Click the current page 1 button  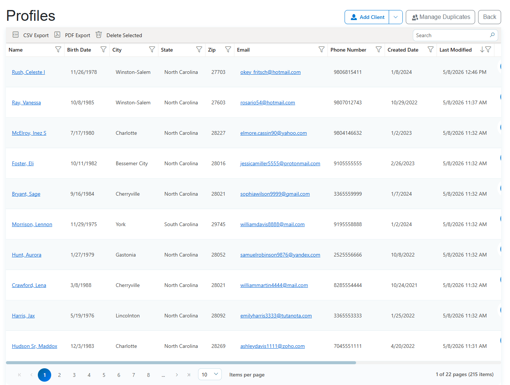(45, 375)
